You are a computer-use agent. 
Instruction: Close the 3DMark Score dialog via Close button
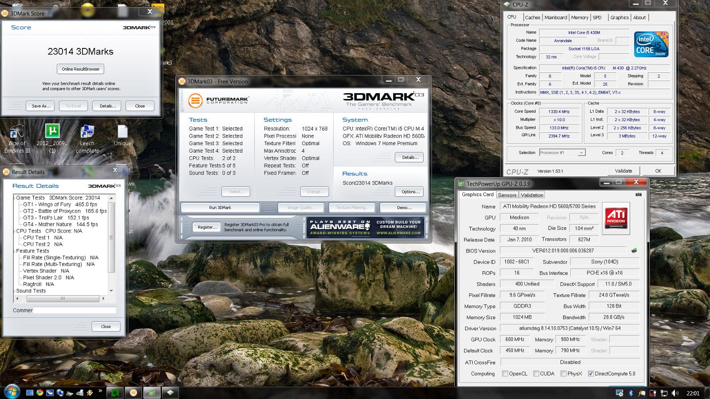coord(140,106)
